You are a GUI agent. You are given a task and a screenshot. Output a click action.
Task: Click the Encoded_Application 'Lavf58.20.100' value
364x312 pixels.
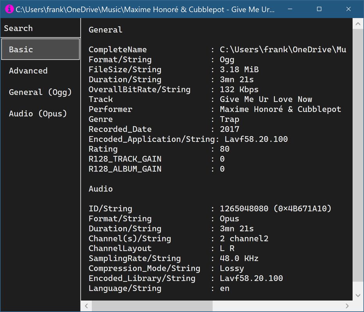coord(256,139)
